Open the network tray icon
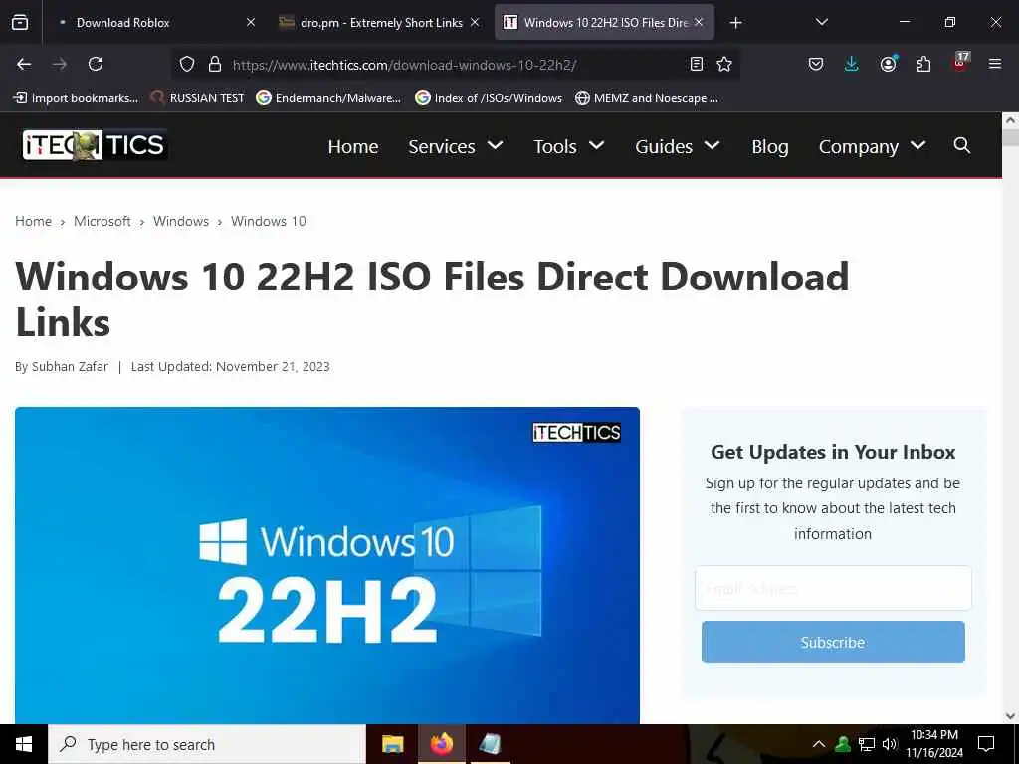The width and height of the screenshot is (1019, 764). [x=867, y=744]
